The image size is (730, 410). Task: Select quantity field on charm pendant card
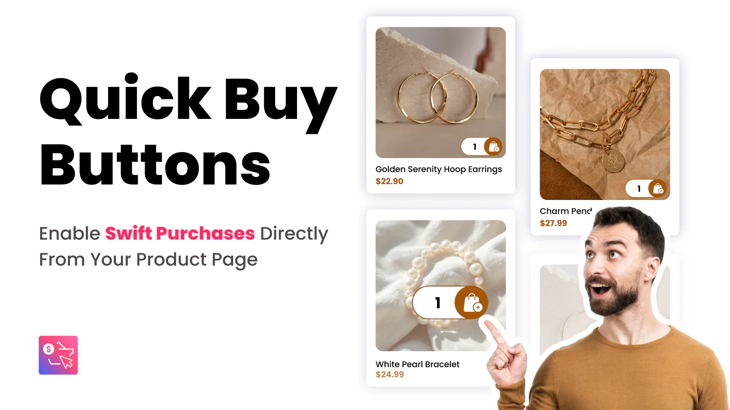[x=638, y=189]
